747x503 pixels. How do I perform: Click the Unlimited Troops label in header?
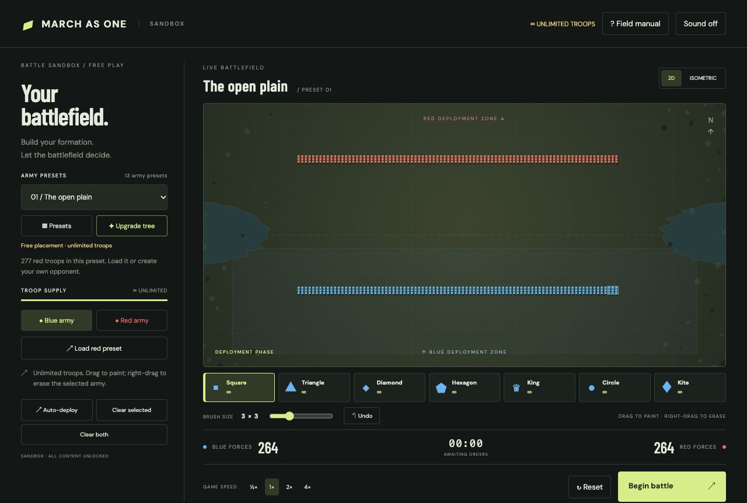563,24
